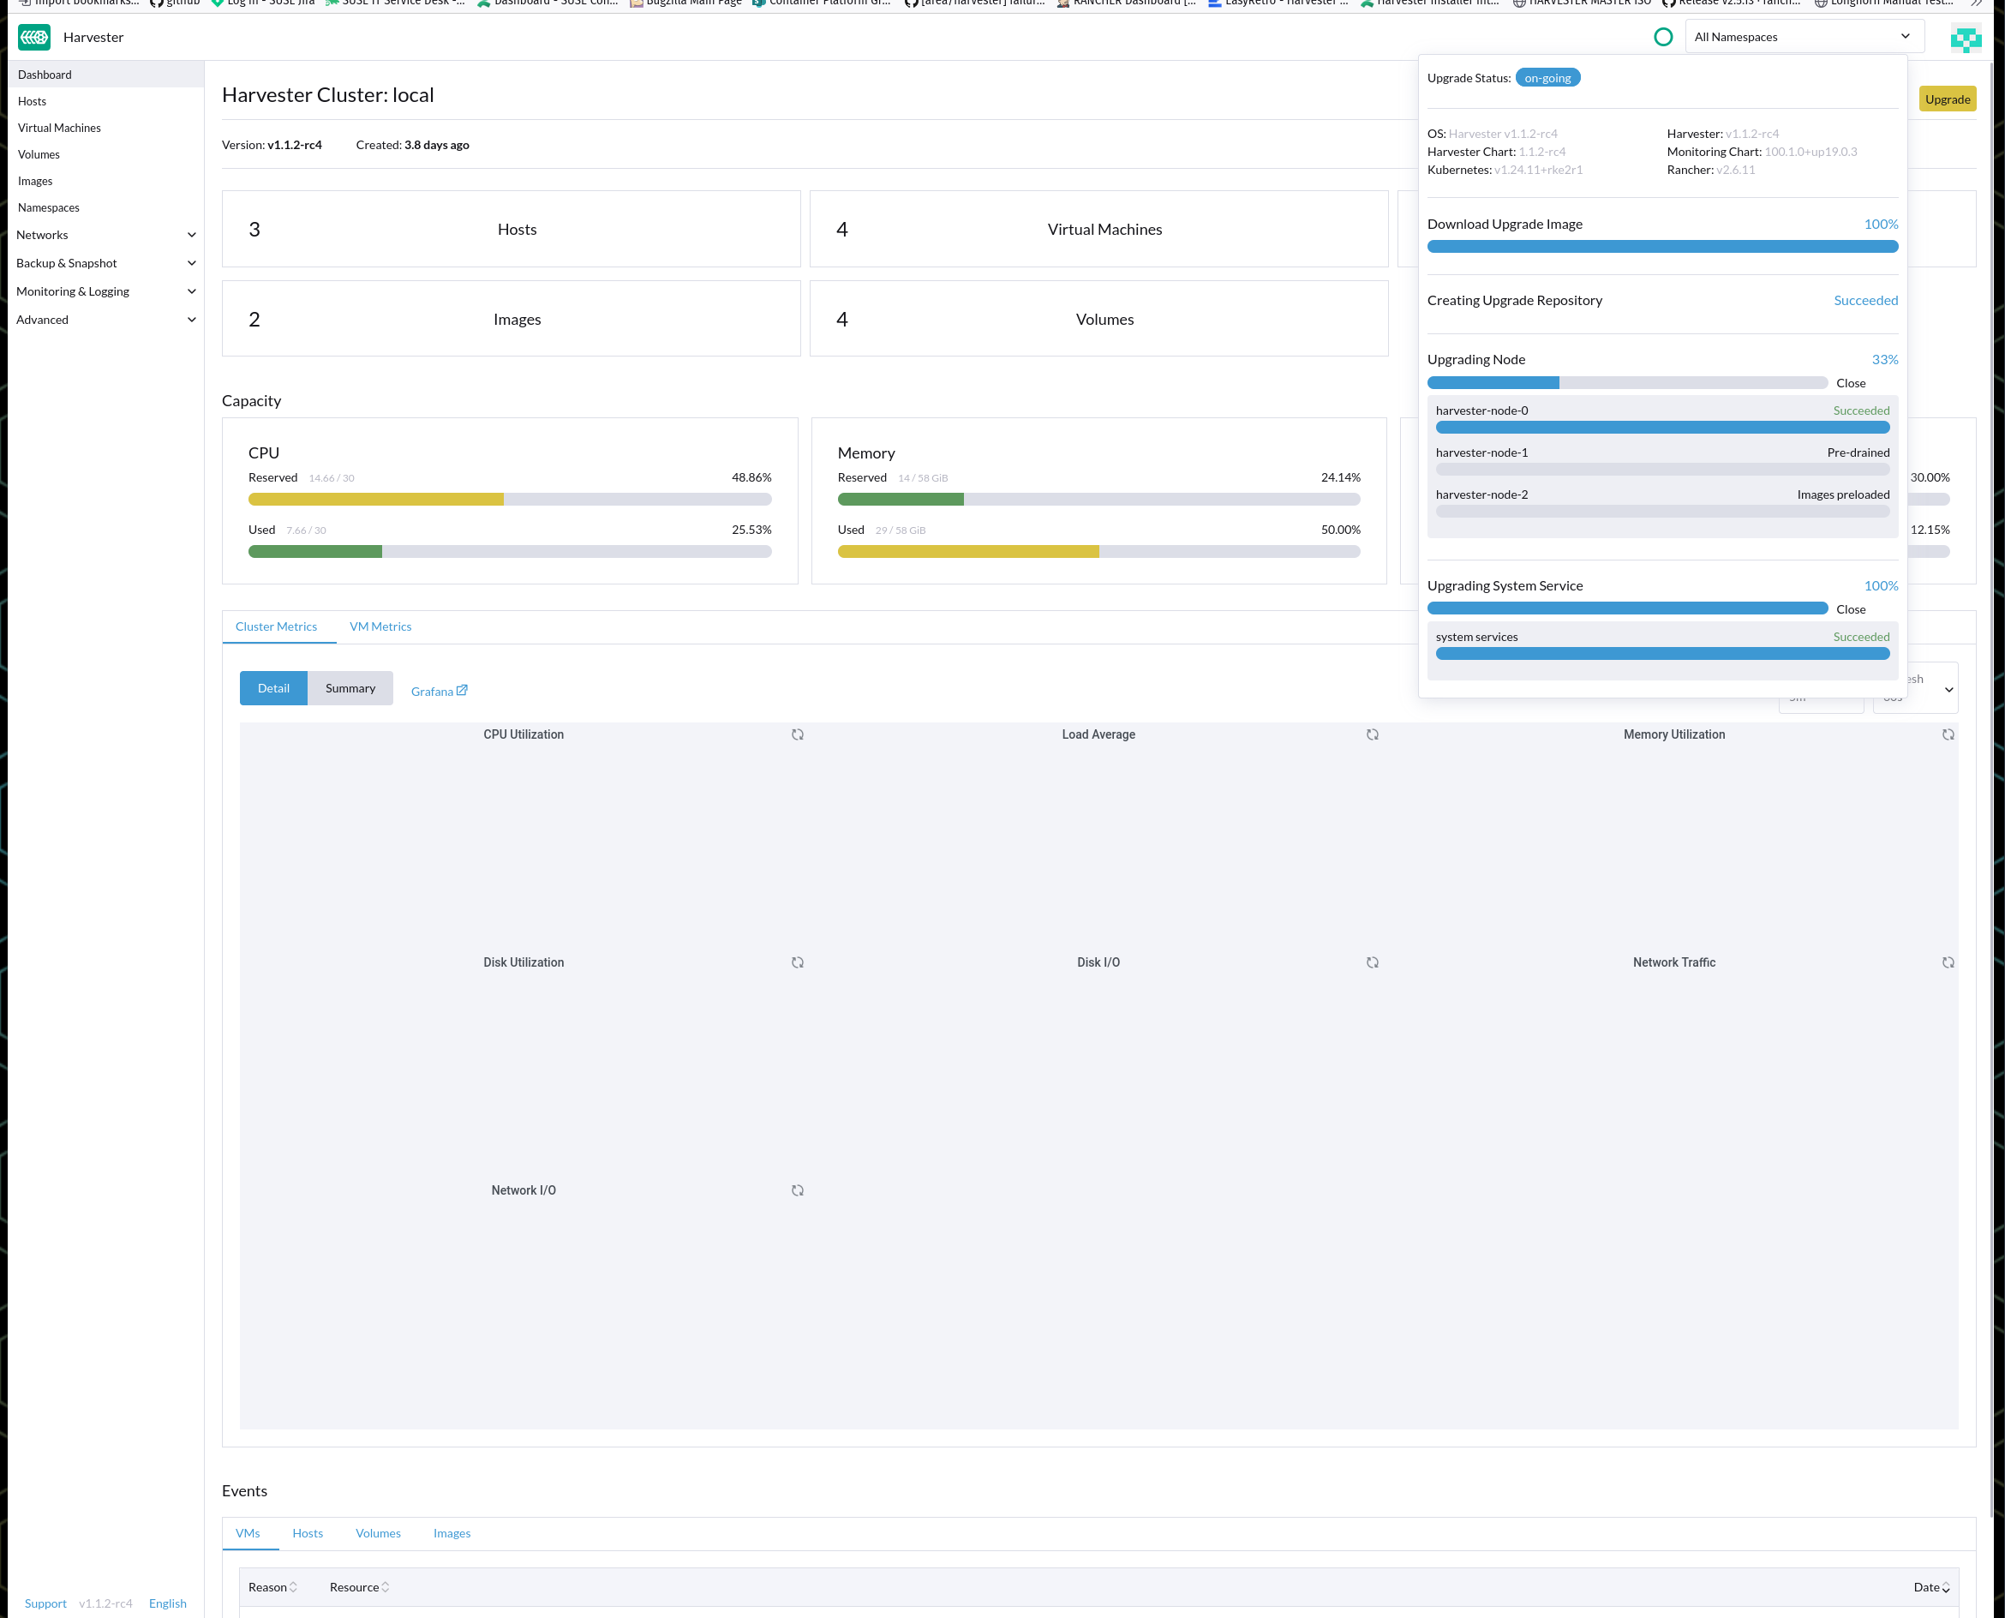This screenshot has width=2005, height=1618.
Task: Refresh the Disk I/O chart
Action: (x=1373, y=962)
